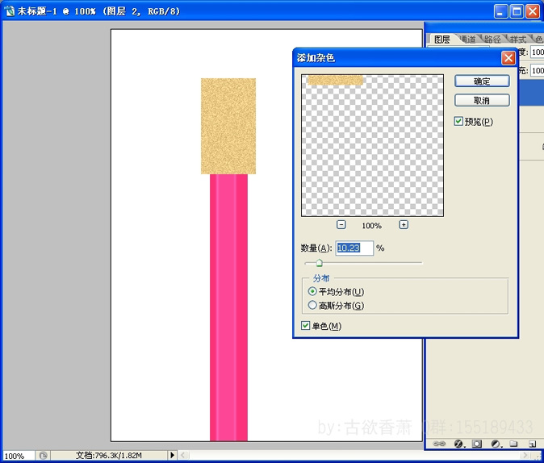
Task: Click the layer opacity value field
Action: point(538,52)
